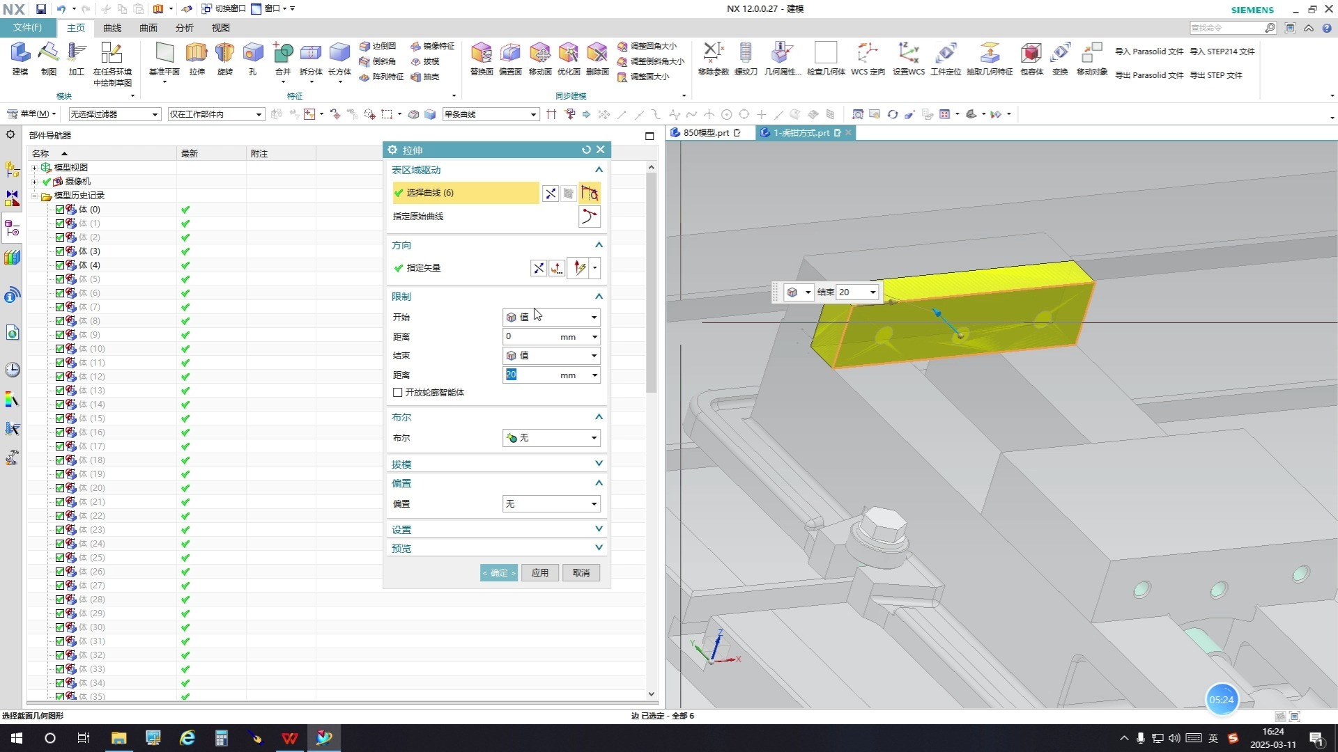Expand the 拔模 (Draft) section
Viewport: 1338px width, 752px height.
[x=598, y=464]
